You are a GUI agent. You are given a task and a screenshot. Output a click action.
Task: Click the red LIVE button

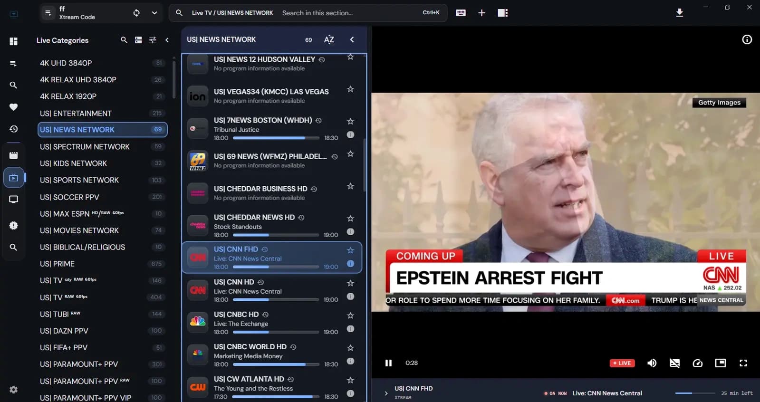[622, 363]
